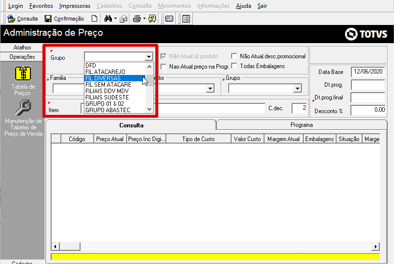Image resolution: width=394 pixels, height=264 pixels.
Task: Switch to the Programa tab
Action: [x=302, y=125]
